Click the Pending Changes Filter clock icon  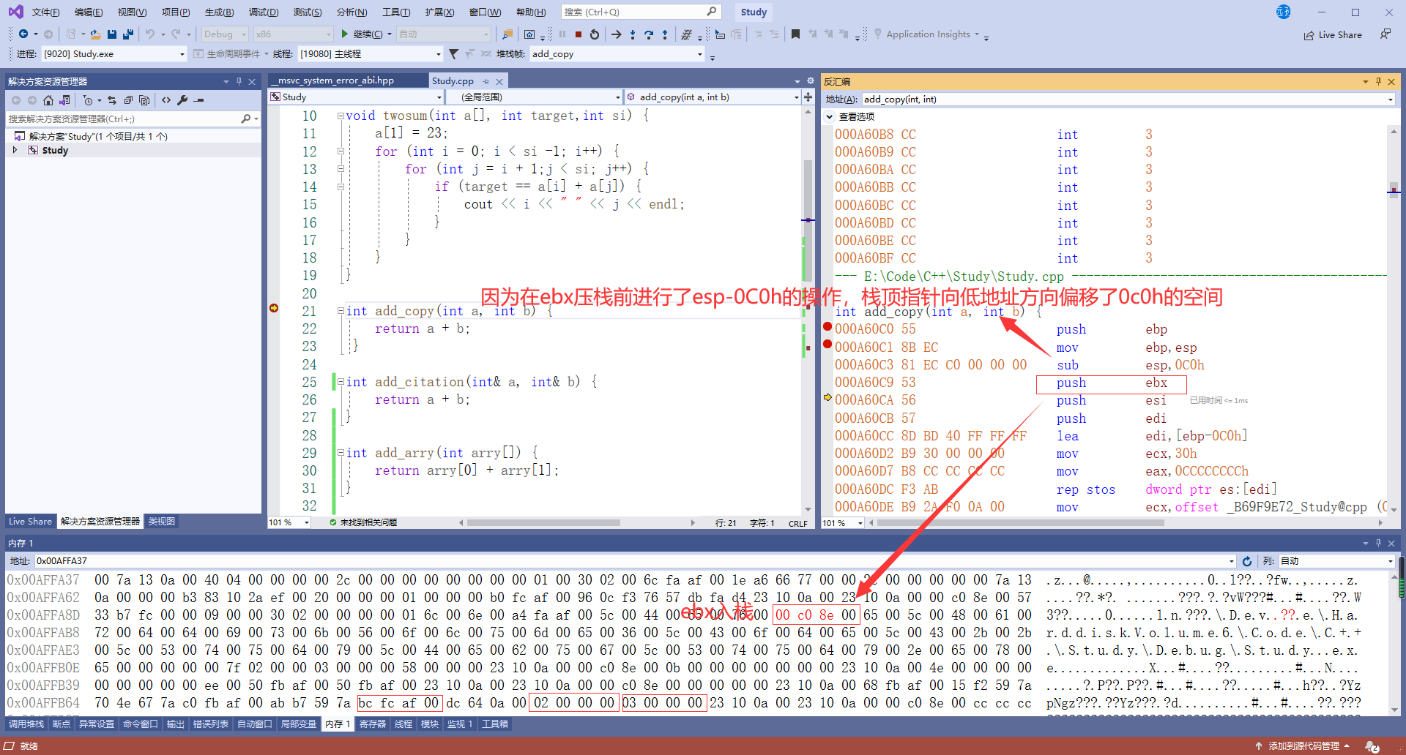(88, 100)
